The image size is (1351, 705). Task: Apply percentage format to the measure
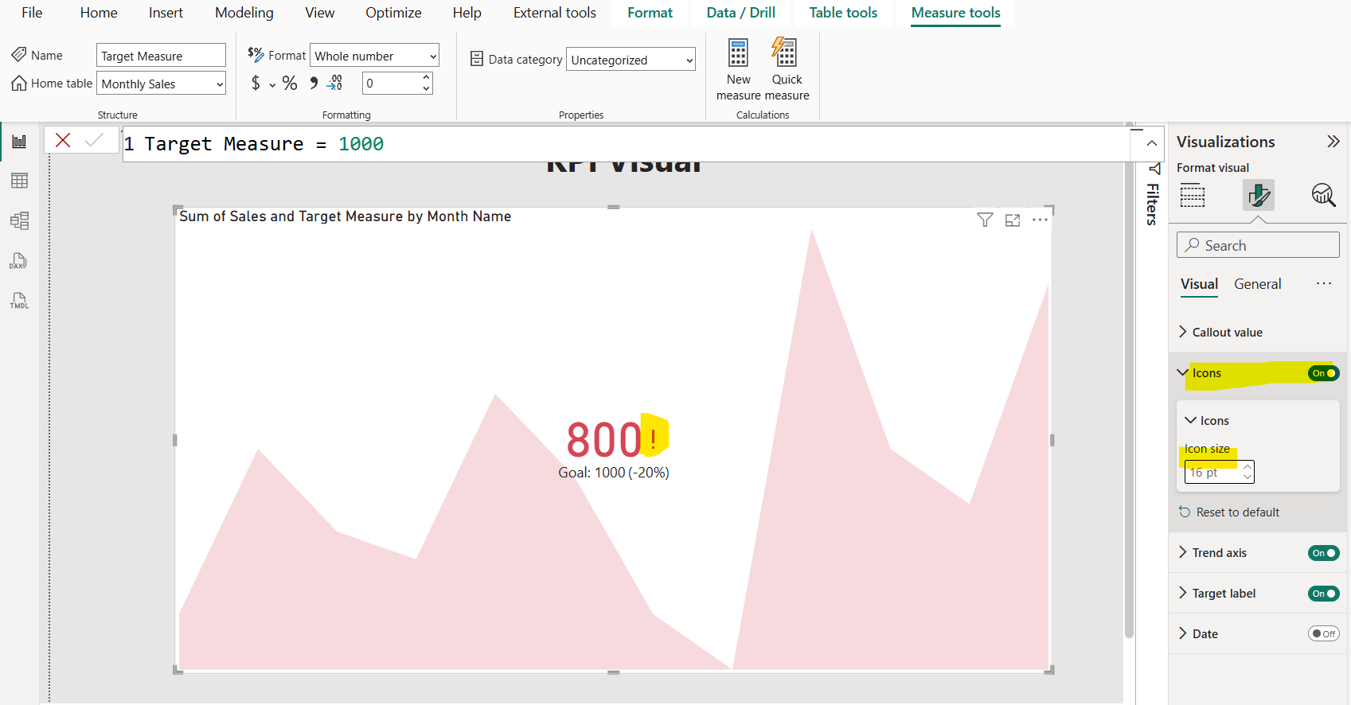(x=290, y=84)
